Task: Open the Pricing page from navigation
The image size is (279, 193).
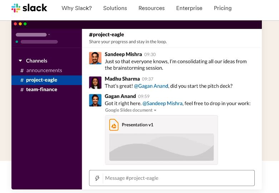Action: pos(223,8)
